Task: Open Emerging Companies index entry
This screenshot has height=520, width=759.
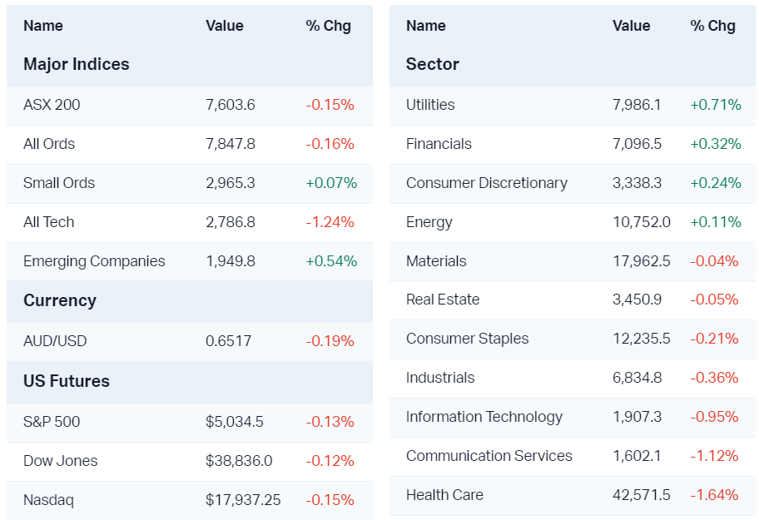Action: (x=94, y=261)
